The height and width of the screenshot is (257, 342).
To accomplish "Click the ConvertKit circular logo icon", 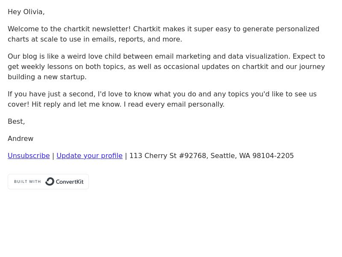I will pos(50,182).
